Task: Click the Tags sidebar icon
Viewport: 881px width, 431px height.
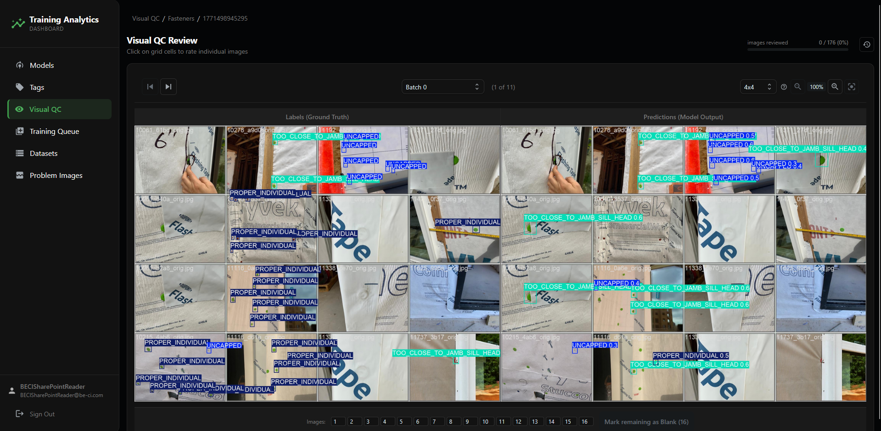Action: pos(20,87)
